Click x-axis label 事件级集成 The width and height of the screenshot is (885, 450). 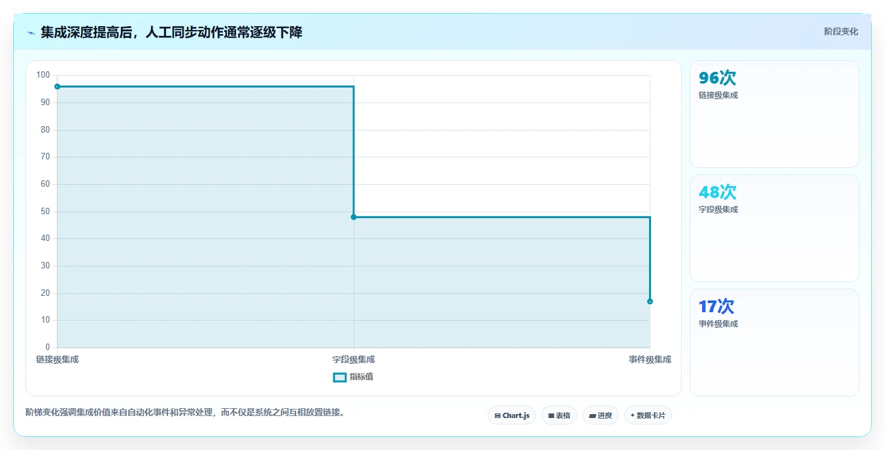(x=650, y=360)
